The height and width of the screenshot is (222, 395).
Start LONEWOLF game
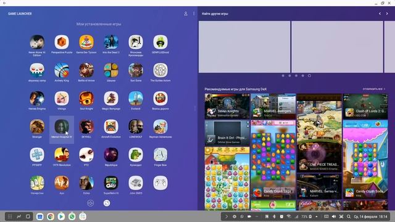(136, 127)
